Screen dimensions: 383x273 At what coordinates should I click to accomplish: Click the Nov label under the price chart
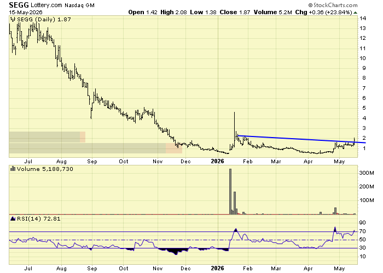pyautogui.click(x=158, y=162)
